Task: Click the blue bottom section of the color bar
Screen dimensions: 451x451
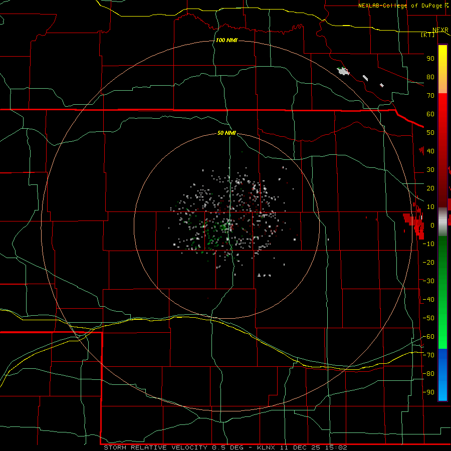Action: [442, 375]
